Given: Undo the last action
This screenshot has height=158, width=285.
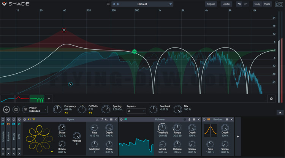Looking at the screenshot, I should click(x=239, y=4).
